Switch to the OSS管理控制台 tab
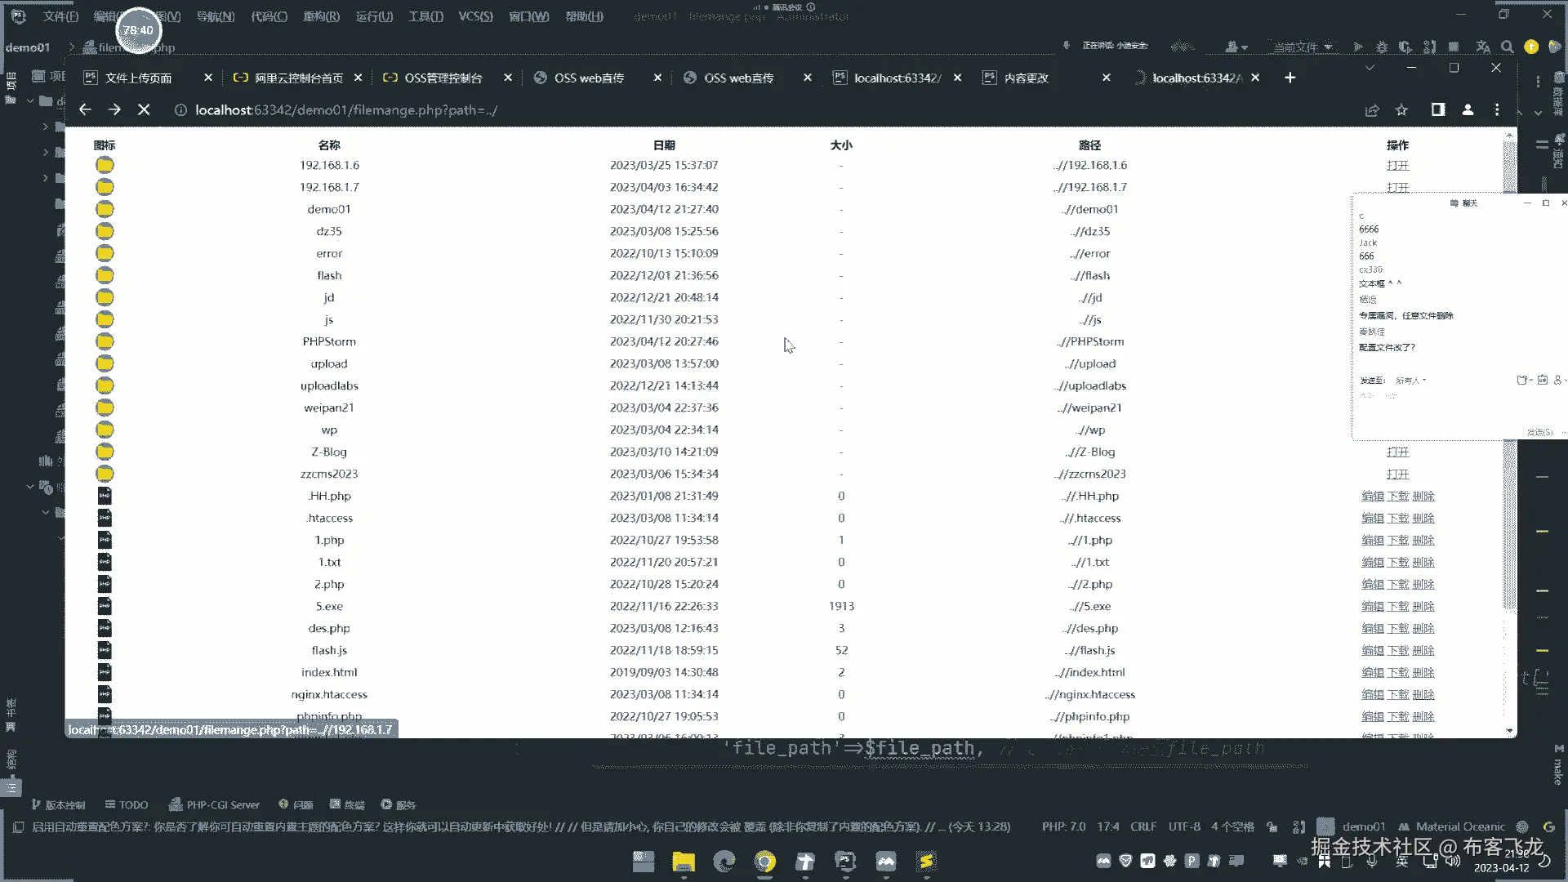The width and height of the screenshot is (1568, 882). click(443, 78)
